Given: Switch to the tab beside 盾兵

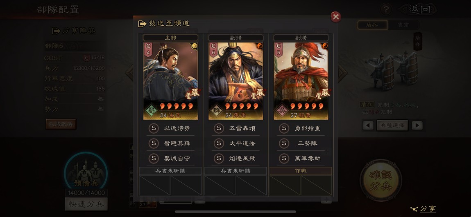Looking at the screenshot, I should (x=403, y=25).
